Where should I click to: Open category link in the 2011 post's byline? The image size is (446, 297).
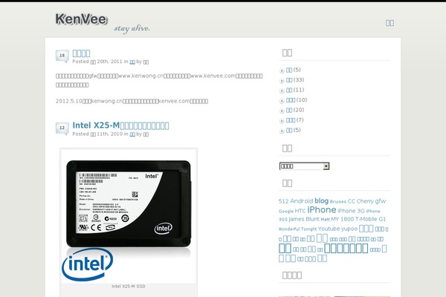[132, 62]
